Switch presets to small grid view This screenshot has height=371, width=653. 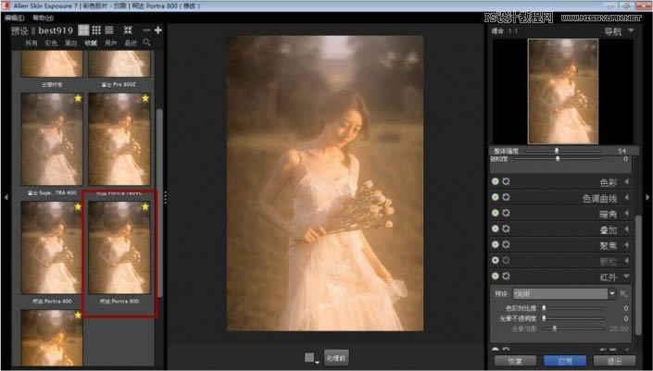(95, 31)
